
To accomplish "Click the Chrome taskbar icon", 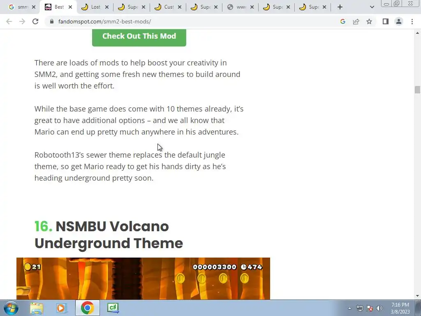I will pos(87,308).
